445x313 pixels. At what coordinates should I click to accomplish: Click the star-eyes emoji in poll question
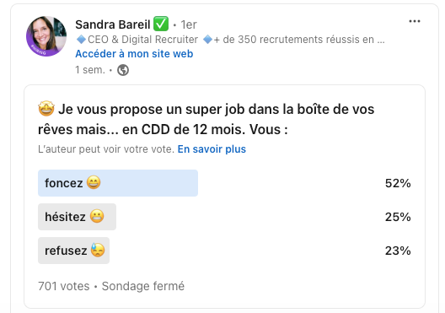[x=46, y=109]
